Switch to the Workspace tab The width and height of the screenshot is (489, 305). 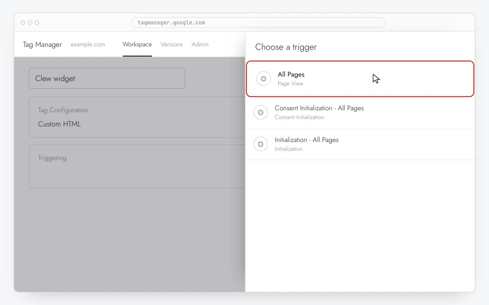coord(137,44)
